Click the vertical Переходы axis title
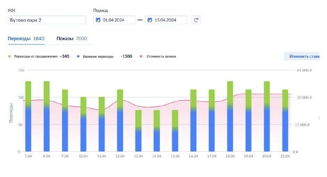The width and height of the screenshot is (327, 177). [x=11, y=112]
